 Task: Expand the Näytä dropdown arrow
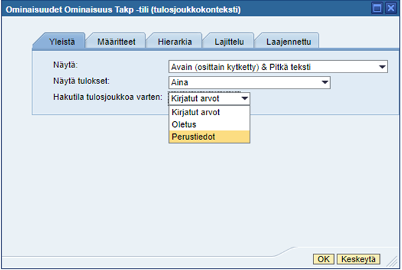(382, 66)
